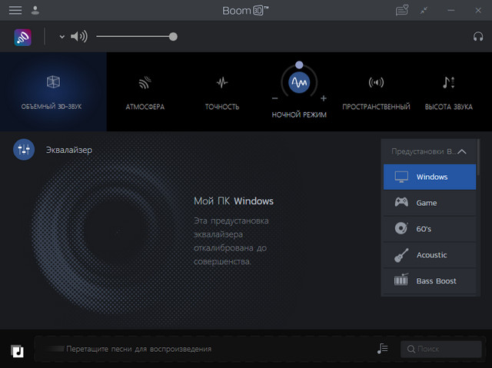Toggle the Ночной режим effect
Screen dimensions: 492x368
point(299,83)
